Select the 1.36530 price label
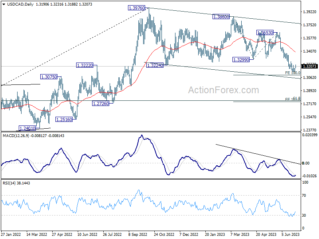 (265, 33)
